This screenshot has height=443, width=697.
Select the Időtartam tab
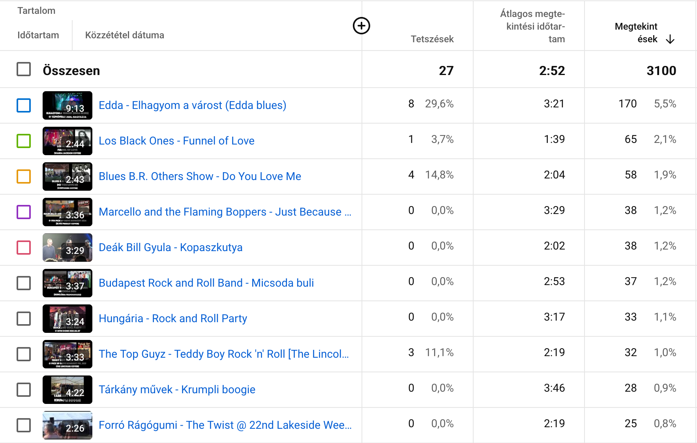(x=38, y=35)
